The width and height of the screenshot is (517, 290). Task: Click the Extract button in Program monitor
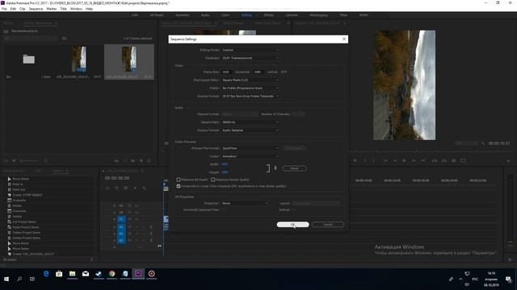[444, 160]
